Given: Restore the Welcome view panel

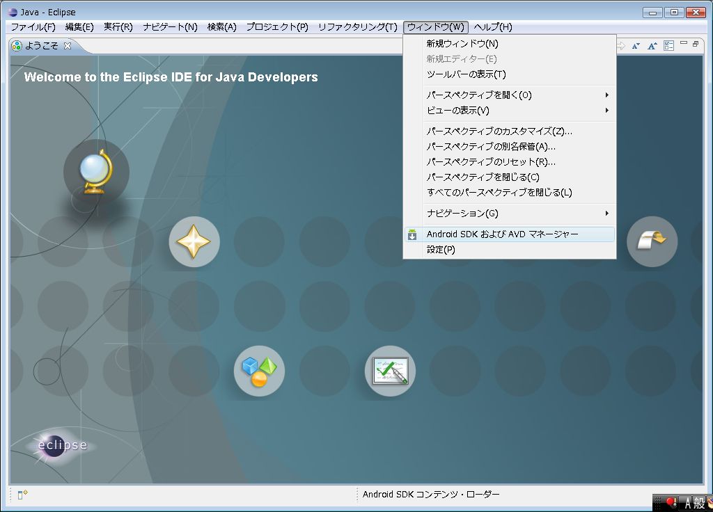Looking at the screenshot, I should click(x=696, y=44).
